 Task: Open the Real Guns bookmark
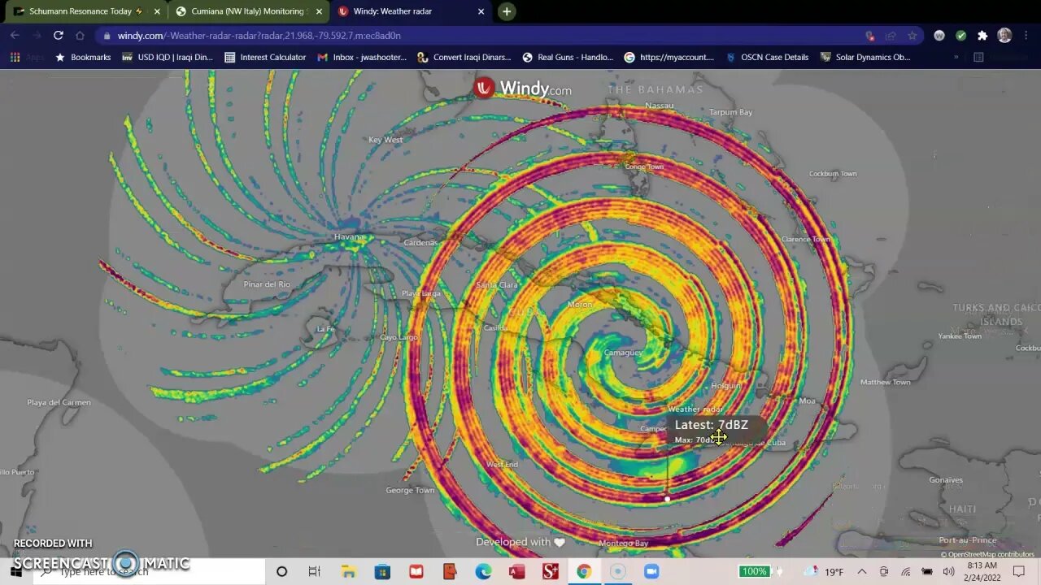coord(568,58)
